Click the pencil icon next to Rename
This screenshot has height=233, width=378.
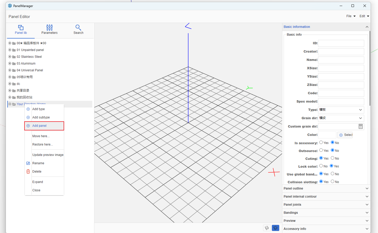pyautogui.click(x=28, y=163)
